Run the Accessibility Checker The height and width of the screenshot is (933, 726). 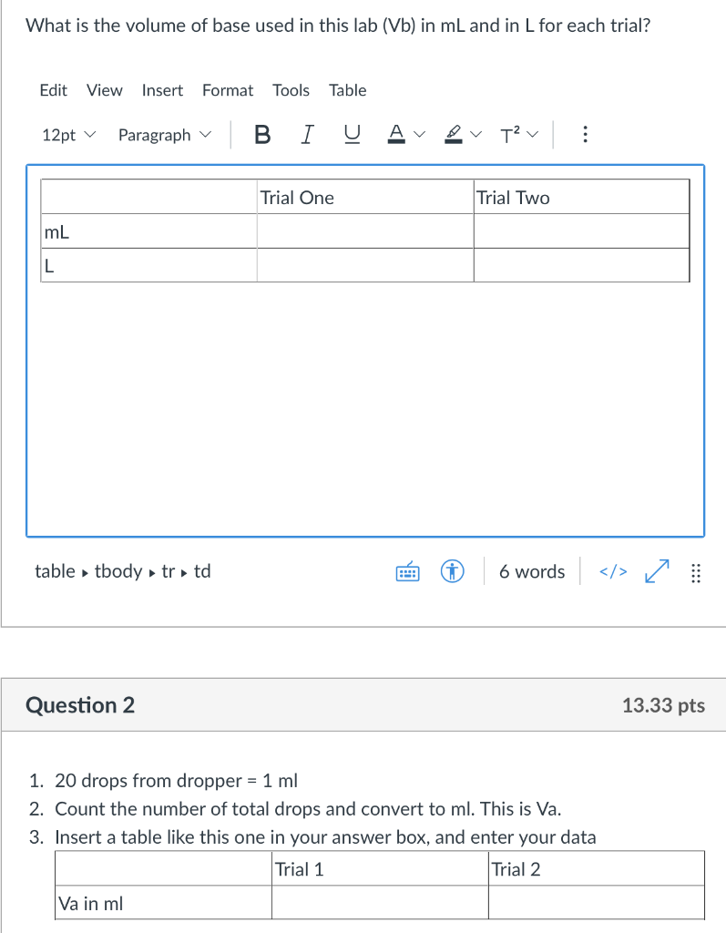click(x=453, y=571)
